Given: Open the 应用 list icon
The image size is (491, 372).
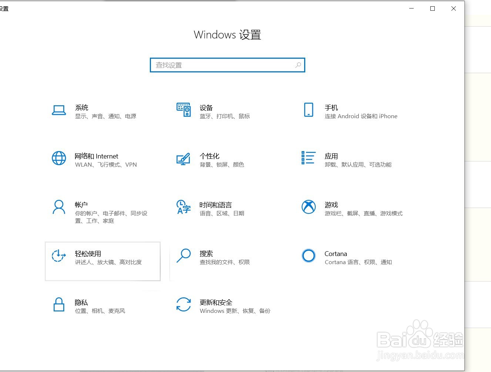Looking at the screenshot, I should (x=308, y=158).
